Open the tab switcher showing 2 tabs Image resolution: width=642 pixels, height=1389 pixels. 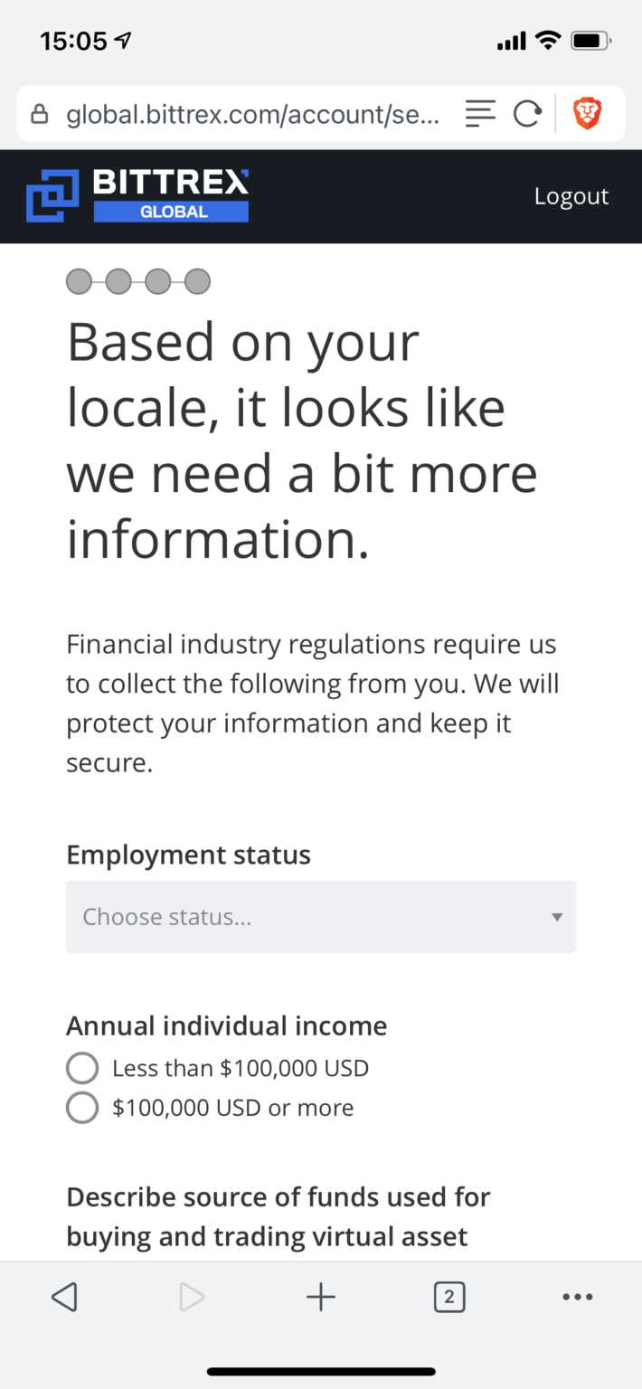point(449,1298)
